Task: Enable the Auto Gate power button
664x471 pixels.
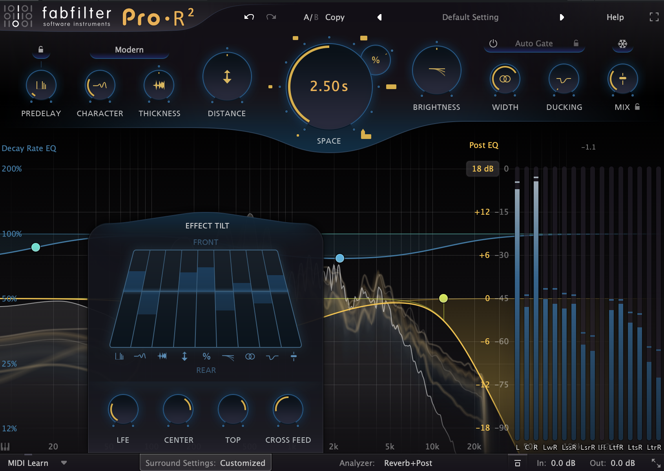Action: point(493,44)
